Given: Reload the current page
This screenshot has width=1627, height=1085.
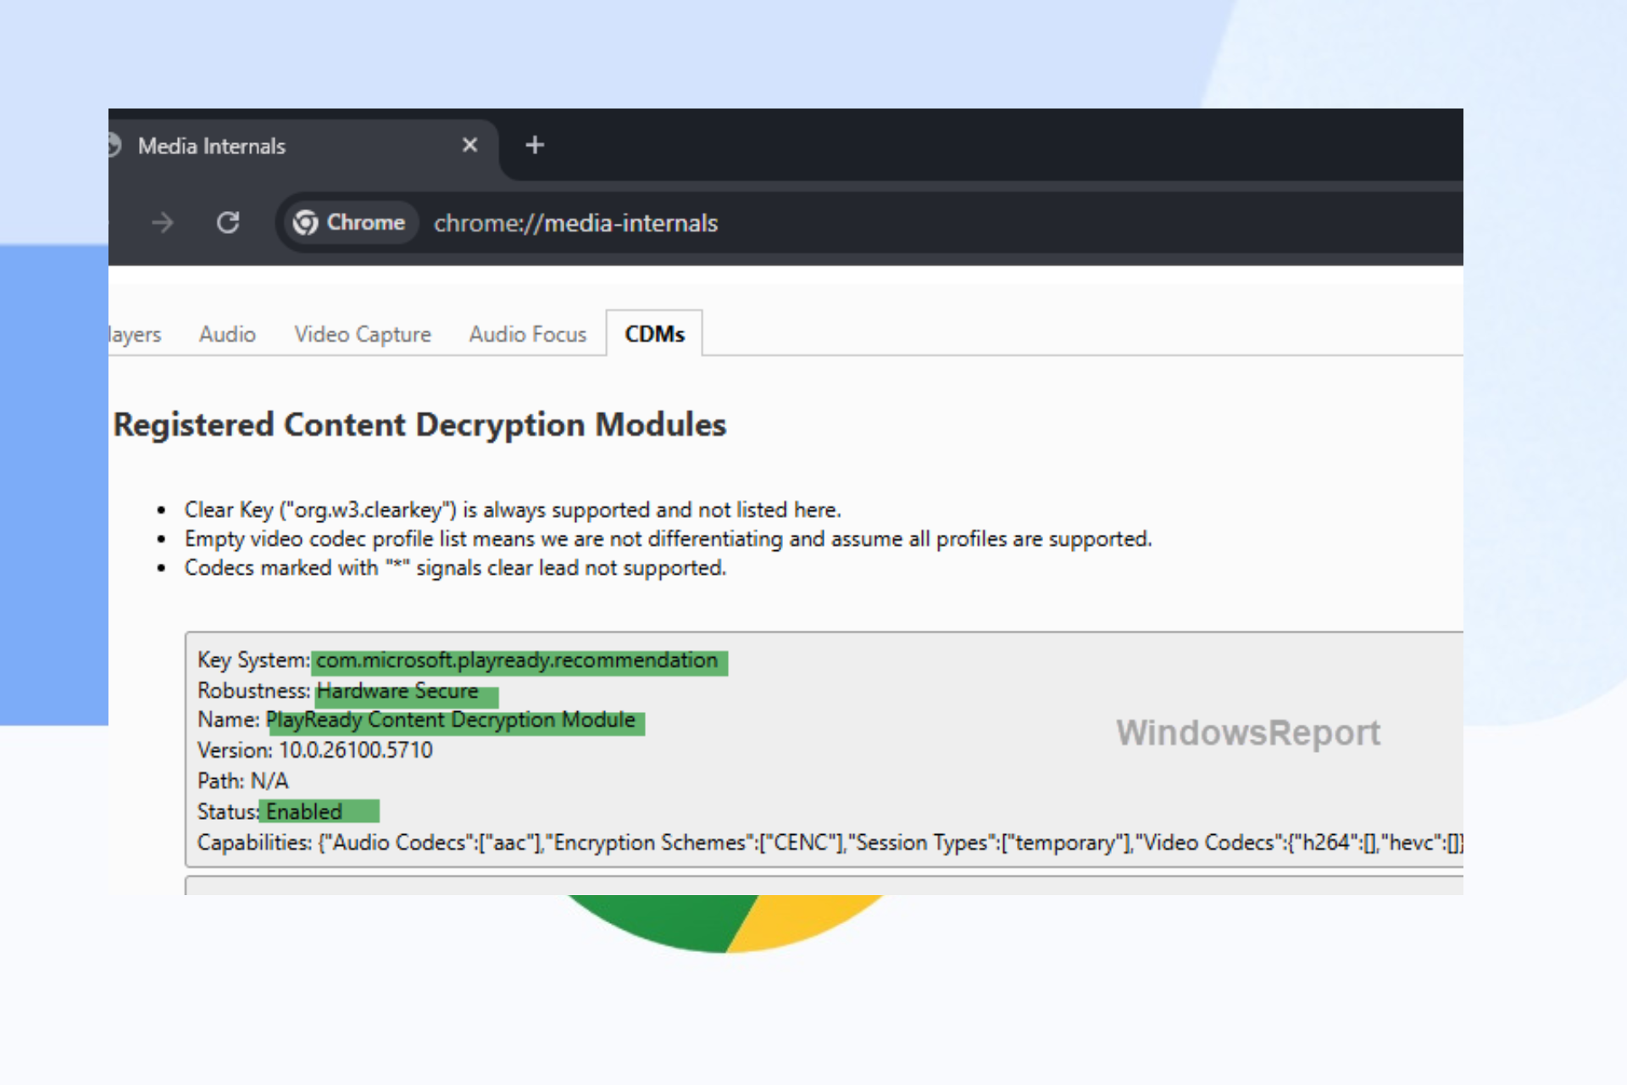Looking at the screenshot, I should point(228,223).
